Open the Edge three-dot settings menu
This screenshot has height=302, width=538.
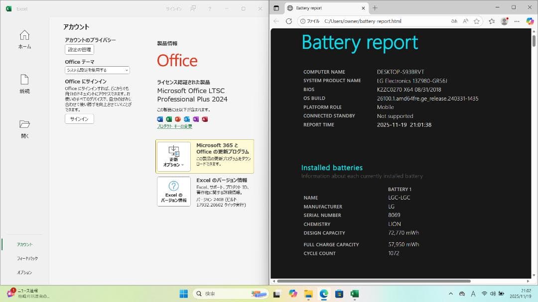tap(517, 21)
